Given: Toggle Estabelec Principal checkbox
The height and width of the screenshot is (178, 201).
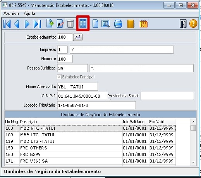Looking at the screenshot, I should click(x=59, y=77).
